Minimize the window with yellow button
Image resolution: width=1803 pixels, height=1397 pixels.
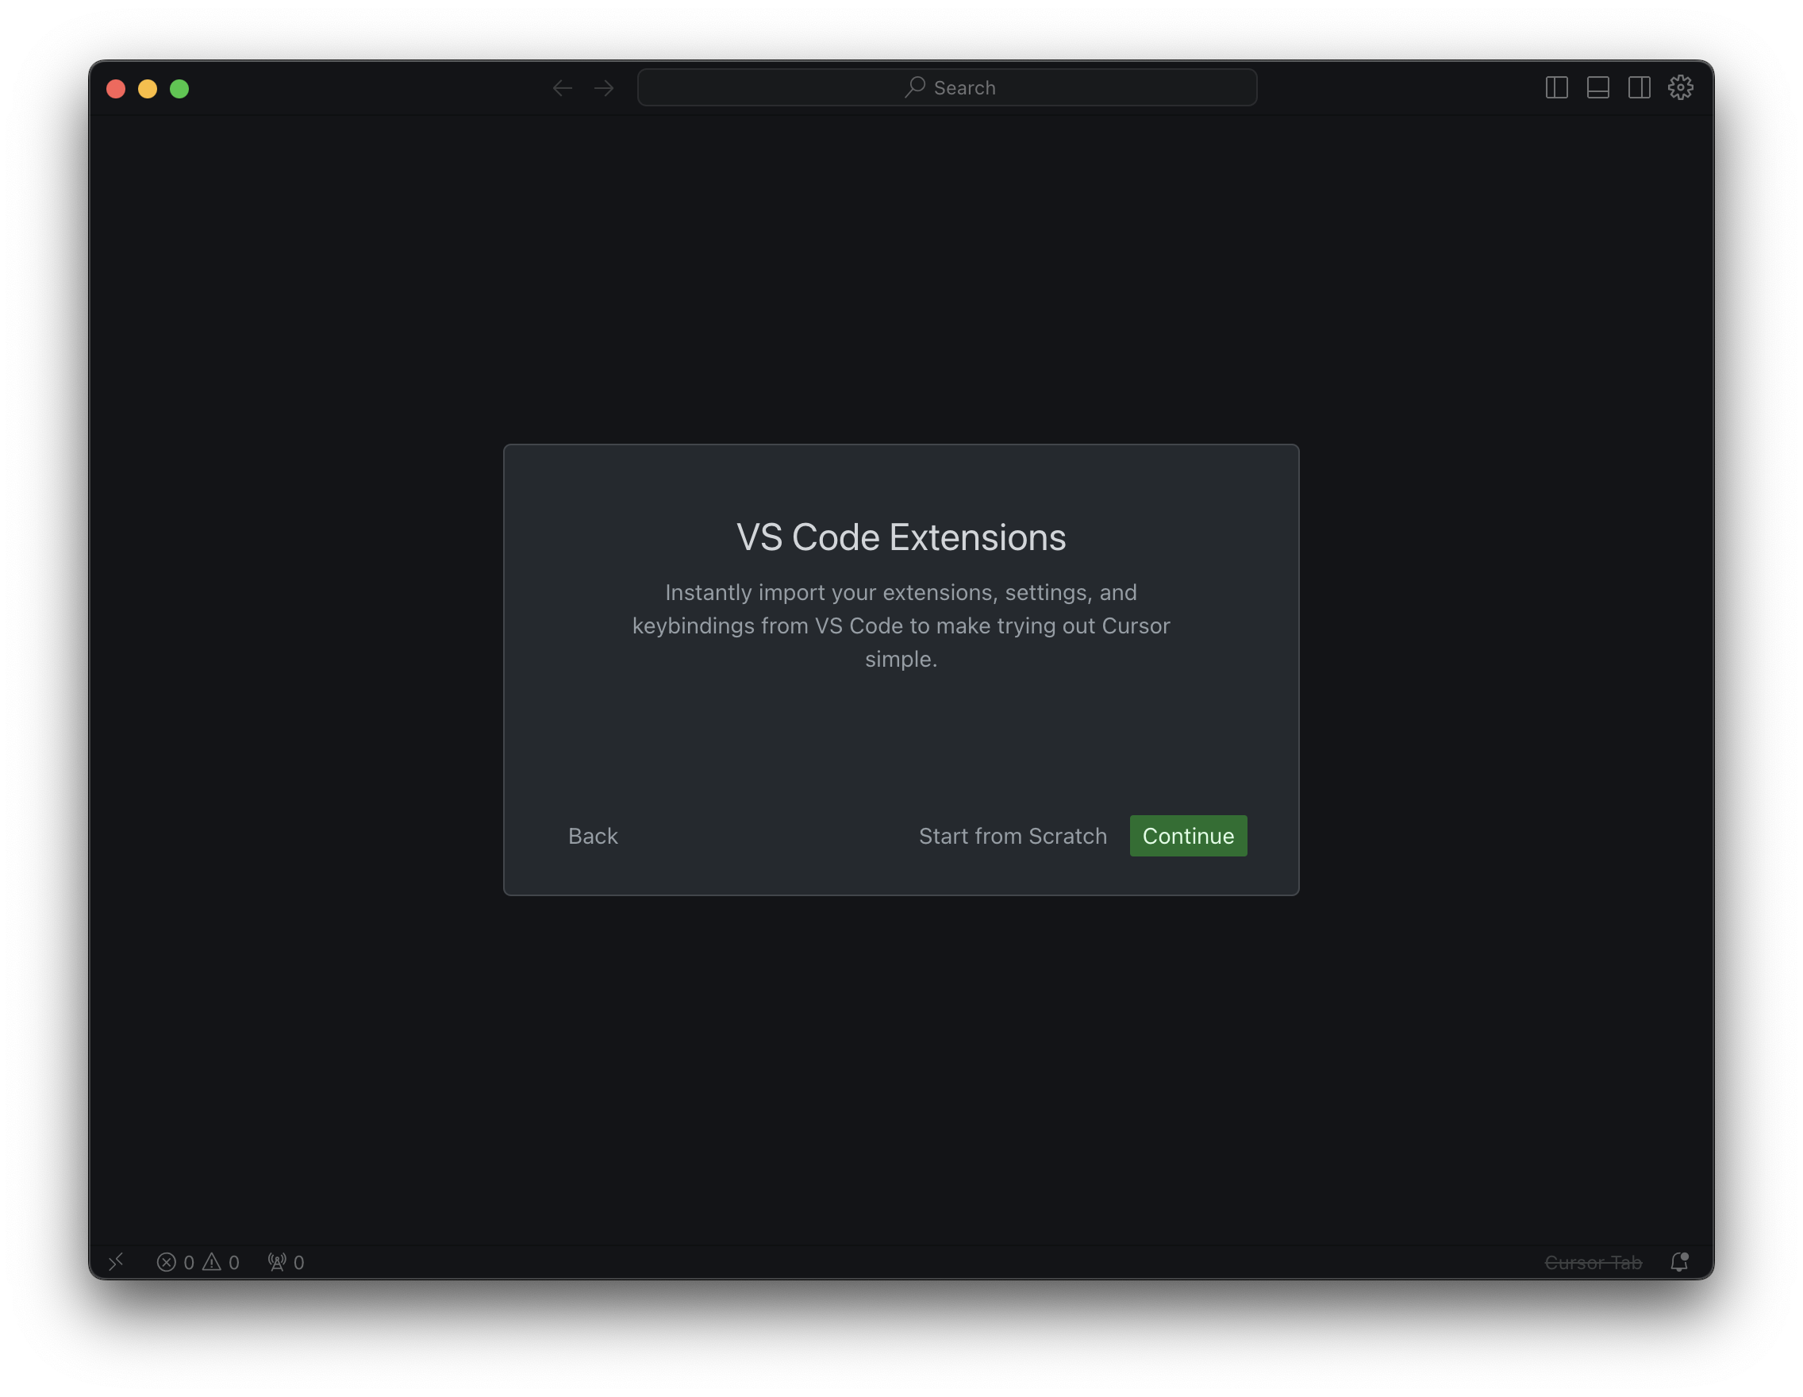pyautogui.click(x=148, y=88)
